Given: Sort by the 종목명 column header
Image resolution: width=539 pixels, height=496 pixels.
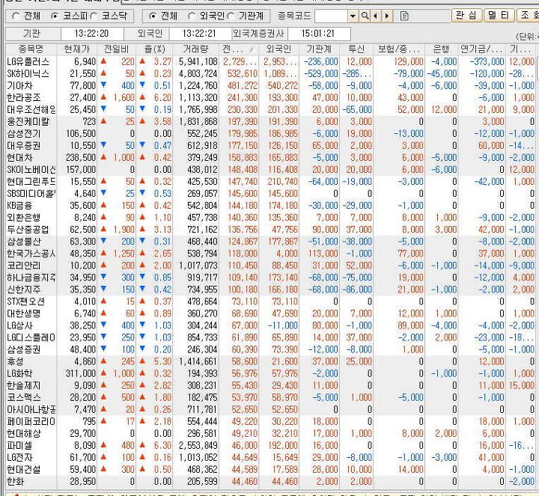Looking at the screenshot, I should 31,49.
